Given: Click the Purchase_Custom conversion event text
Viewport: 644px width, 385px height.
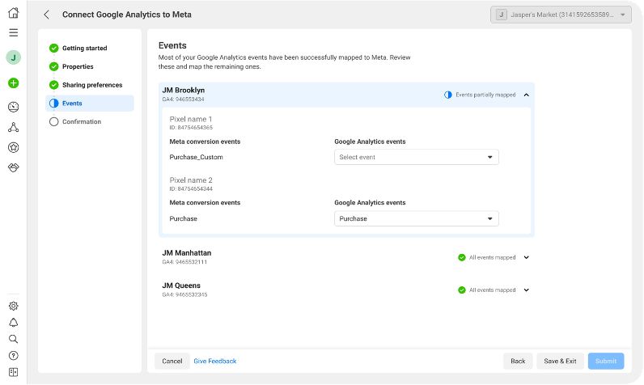Looking at the screenshot, I should point(196,157).
